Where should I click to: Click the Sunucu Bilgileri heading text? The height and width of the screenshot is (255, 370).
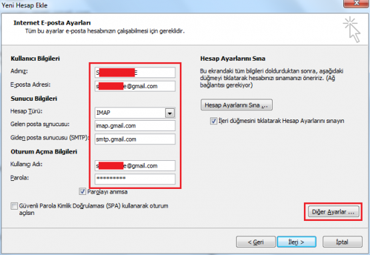(34, 99)
